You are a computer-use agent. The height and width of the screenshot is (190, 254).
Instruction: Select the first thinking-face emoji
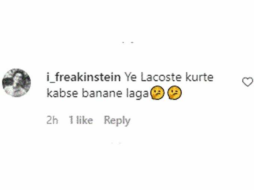click(x=158, y=93)
